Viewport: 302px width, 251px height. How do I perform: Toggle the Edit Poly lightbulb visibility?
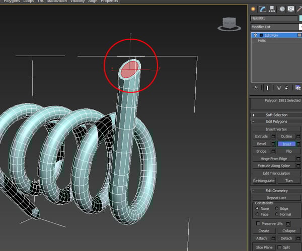[256, 35]
